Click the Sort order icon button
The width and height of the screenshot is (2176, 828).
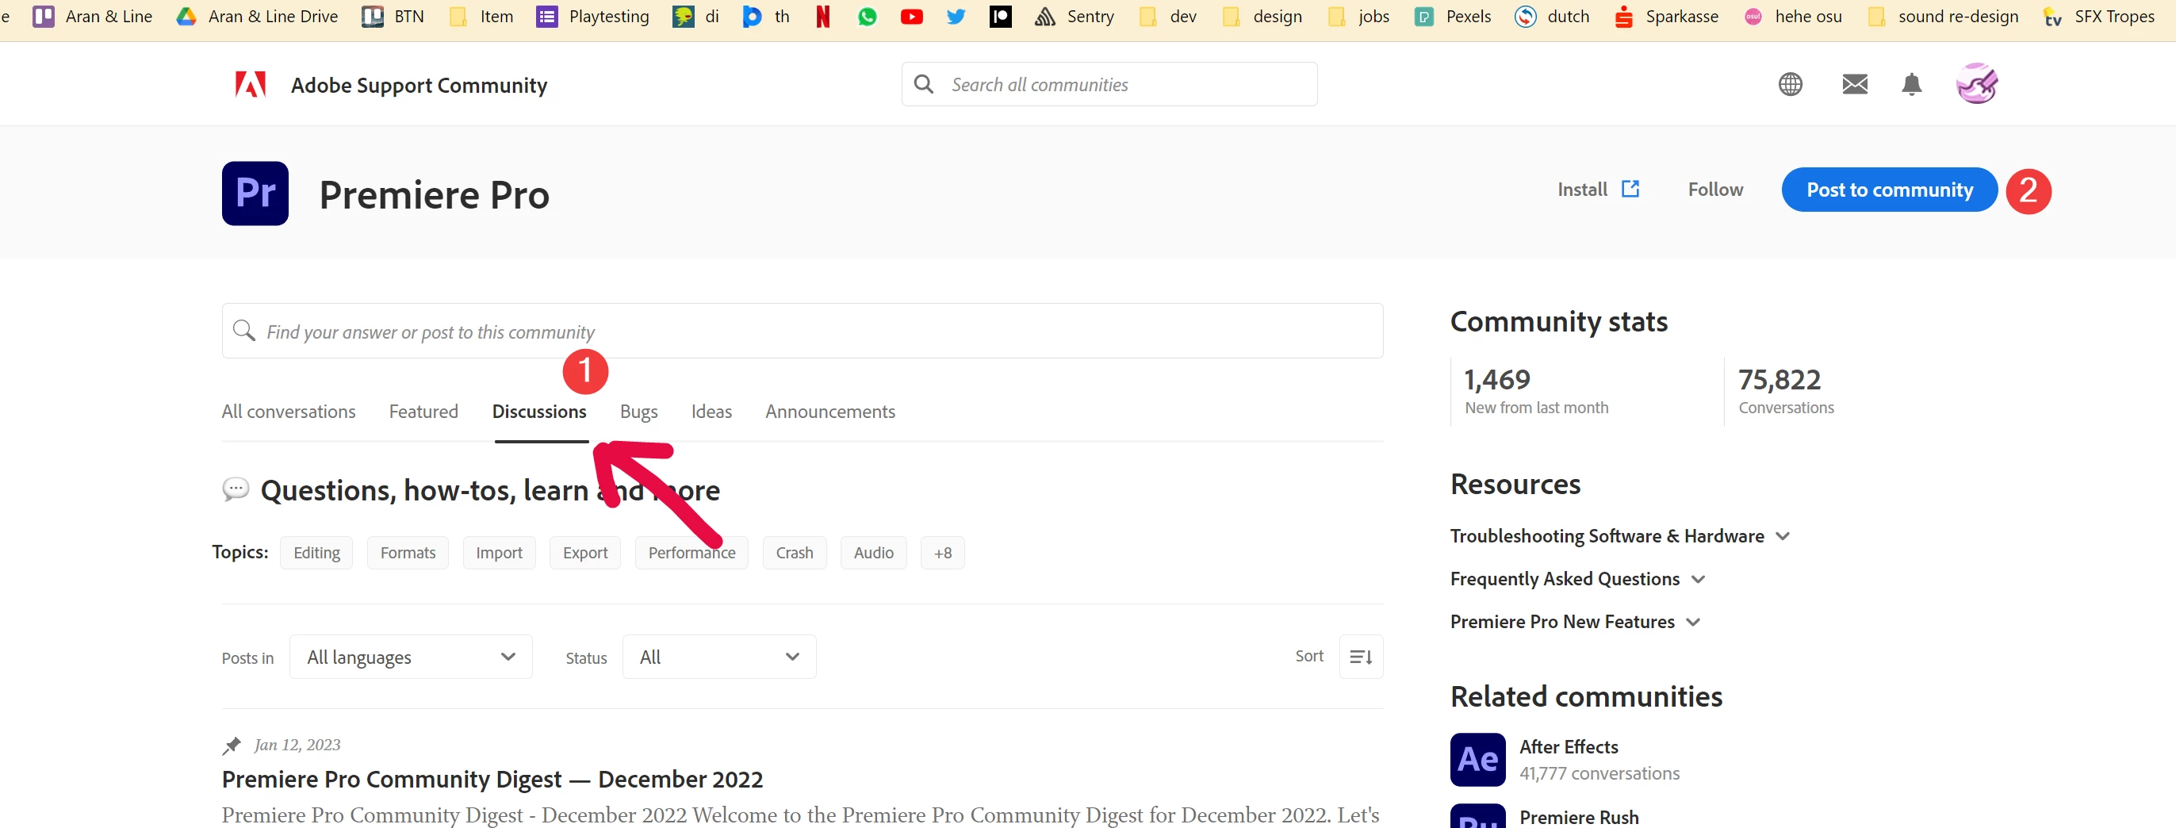[1361, 657]
